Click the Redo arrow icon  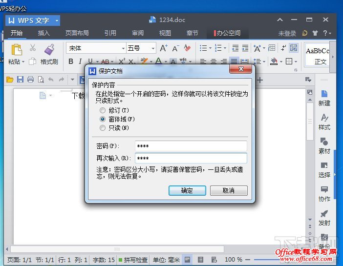tap(62, 80)
